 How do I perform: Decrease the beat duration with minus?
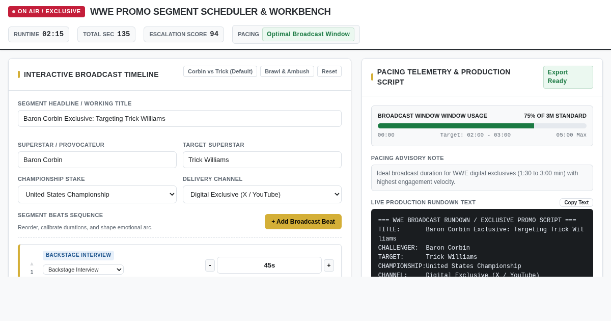click(x=210, y=265)
